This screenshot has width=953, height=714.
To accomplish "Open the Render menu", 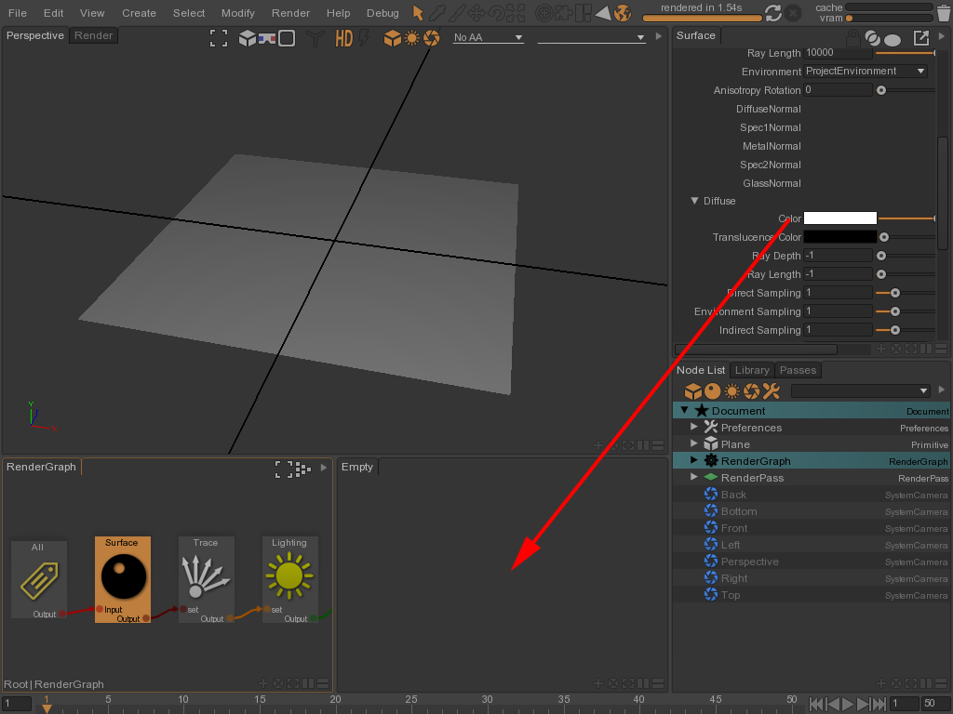I will (290, 13).
